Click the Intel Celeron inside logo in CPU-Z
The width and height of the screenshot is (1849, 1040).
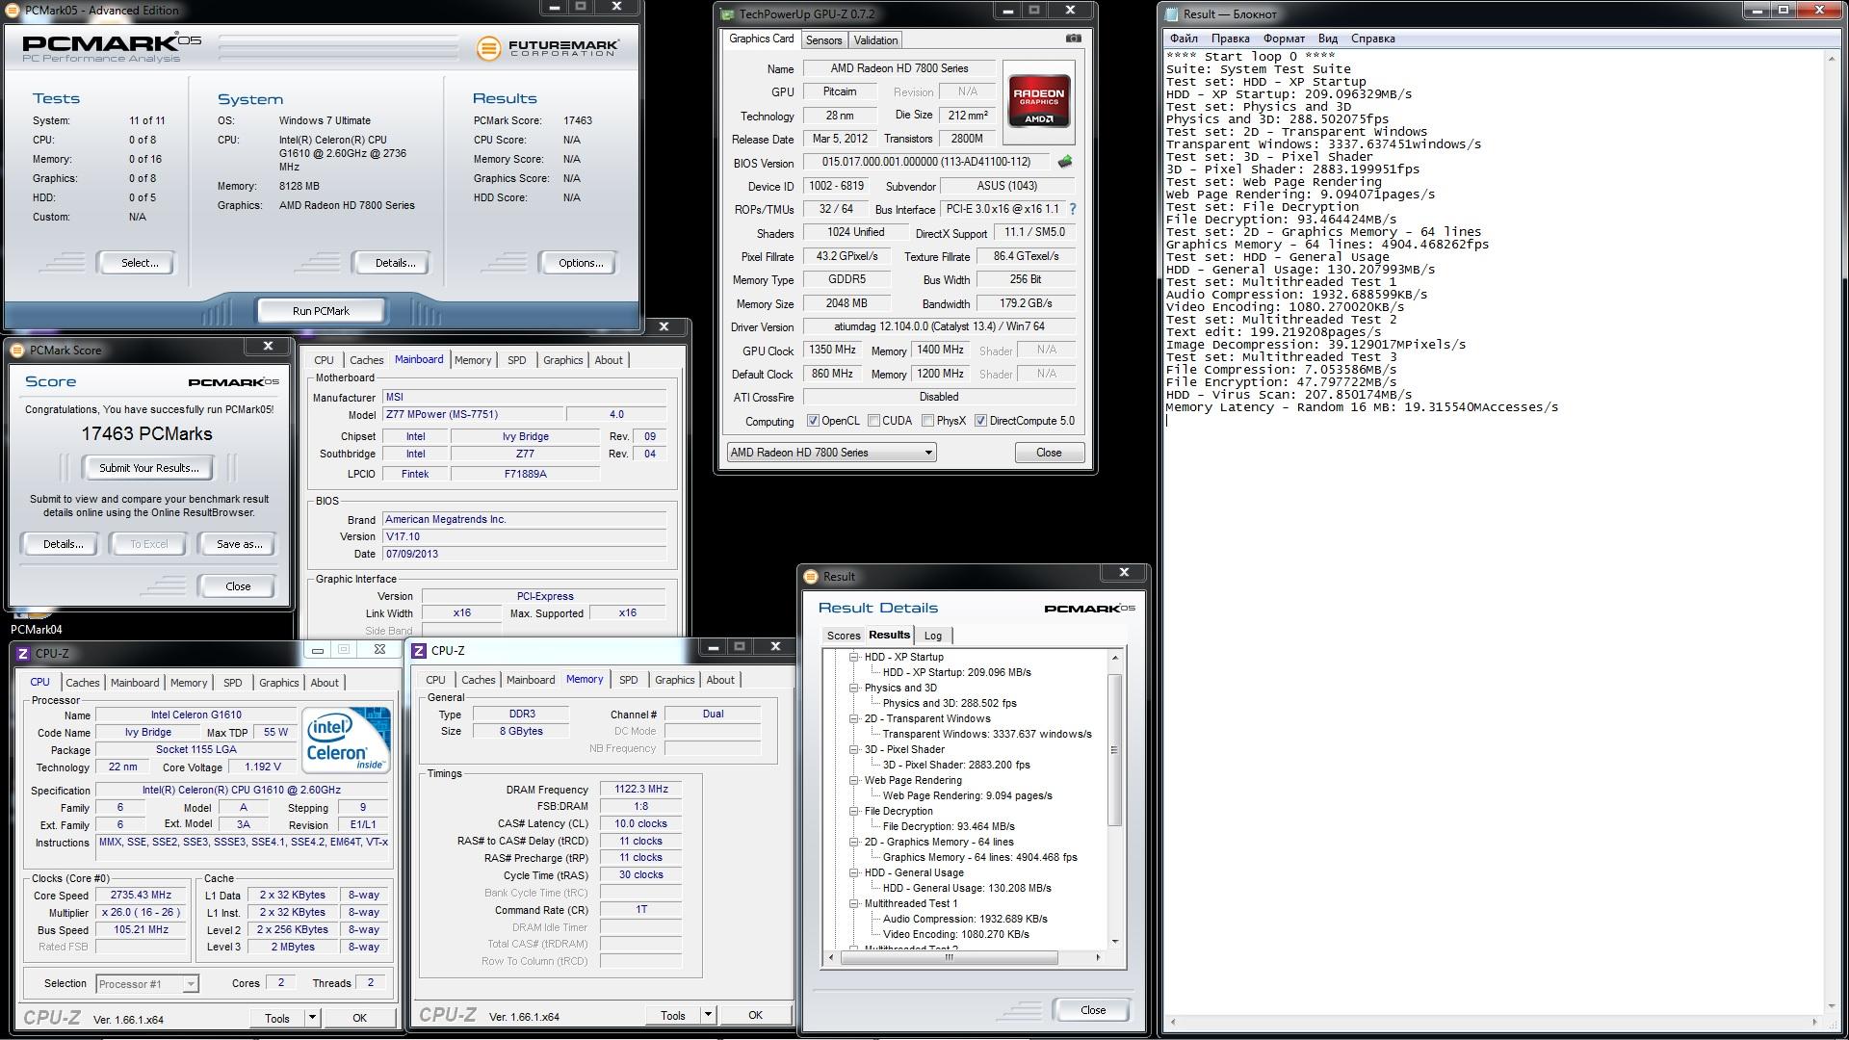point(346,740)
